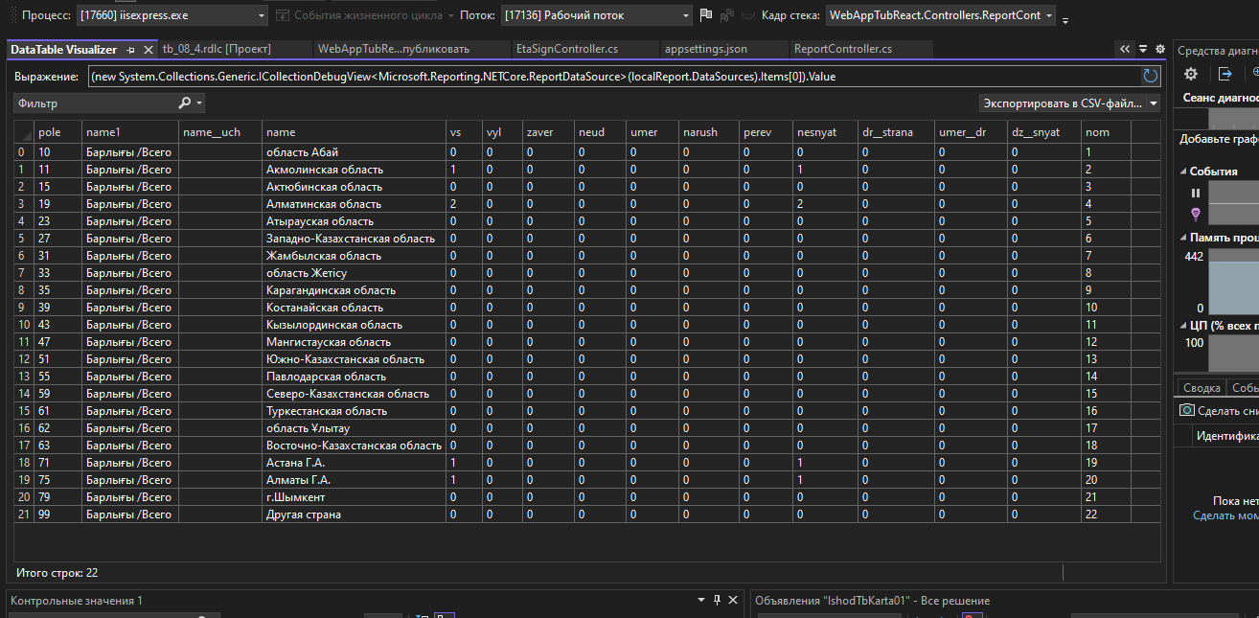Switch to the appsettings.json tab

point(705,49)
